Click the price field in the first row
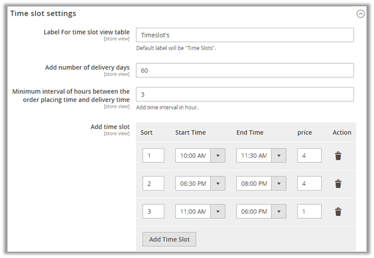374x258 pixels. [309, 155]
